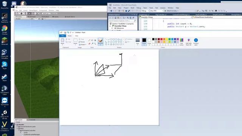
Task: Select Color 2 in Paint
Action: 149,42
